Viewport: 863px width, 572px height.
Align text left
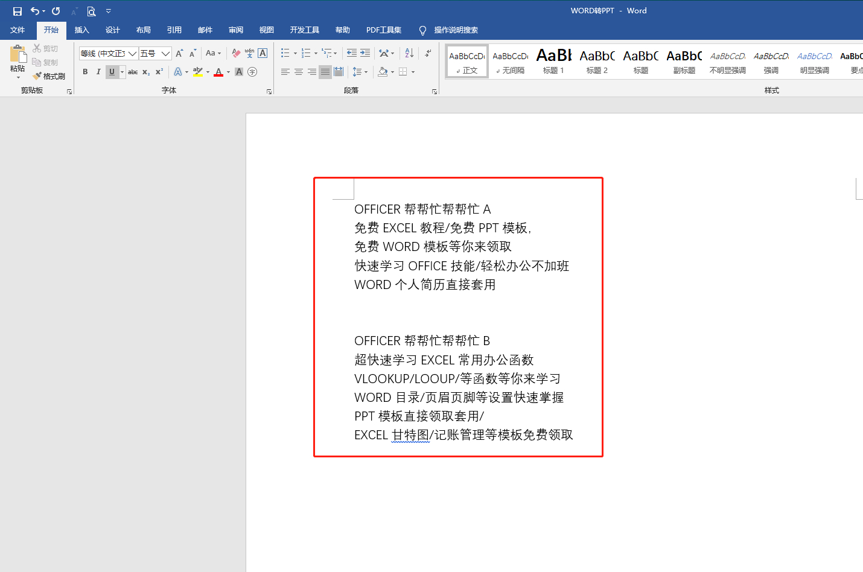tap(285, 72)
